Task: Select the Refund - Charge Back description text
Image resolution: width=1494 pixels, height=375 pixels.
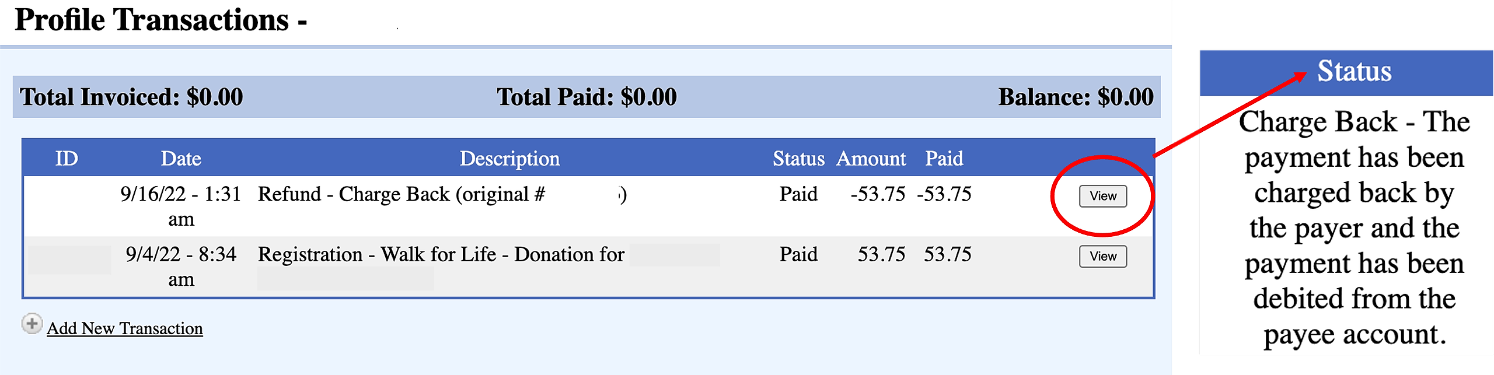Action: [401, 194]
